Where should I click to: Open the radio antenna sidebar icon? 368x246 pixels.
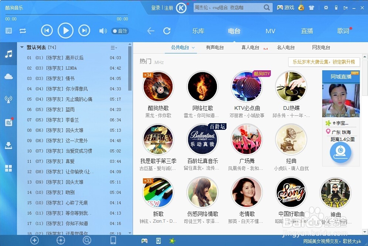9,100
